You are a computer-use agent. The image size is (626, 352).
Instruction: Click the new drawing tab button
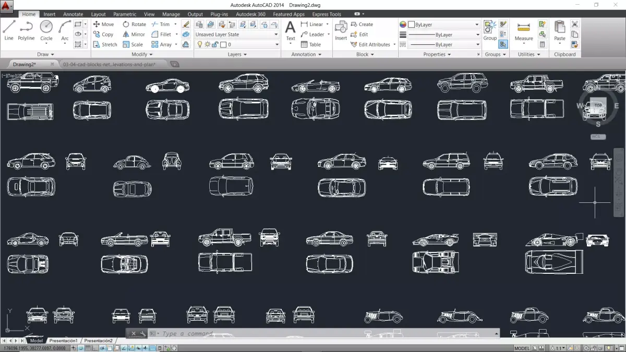[x=175, y=64]
